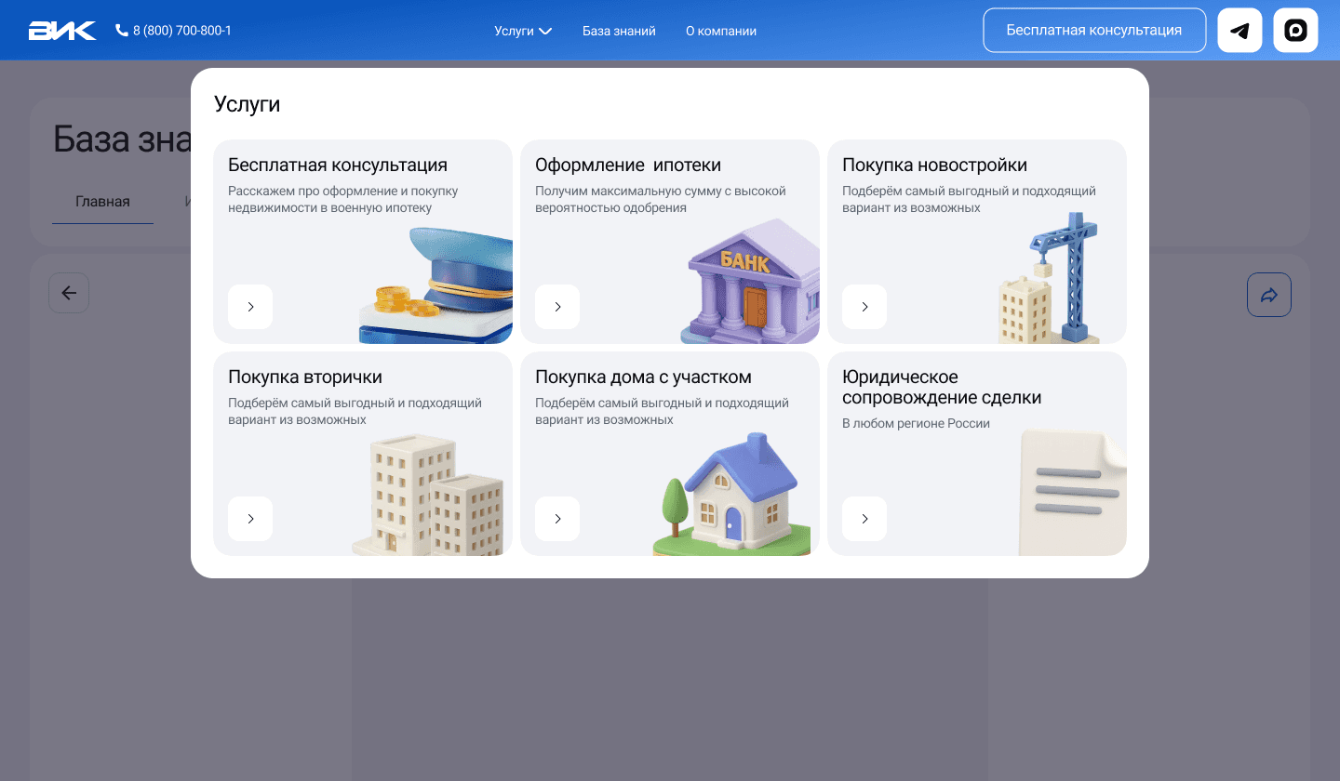Screen dimensions: 1340x781
Task: Click arrow on Покупка новостройки card
Action: (x=864, y=307)
